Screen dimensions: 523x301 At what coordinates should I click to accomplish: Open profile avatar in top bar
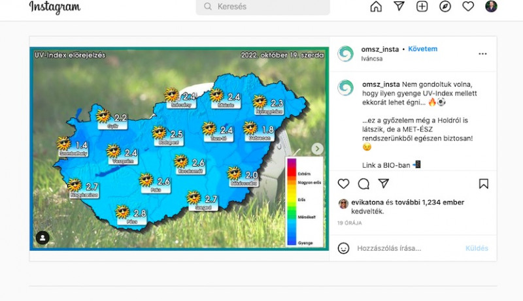[x=491, y=7]
